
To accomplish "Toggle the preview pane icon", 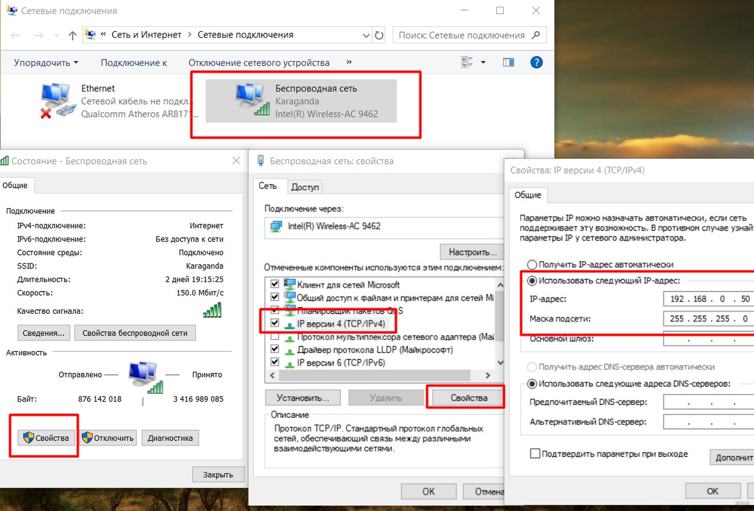I will [x=508, y=62].
